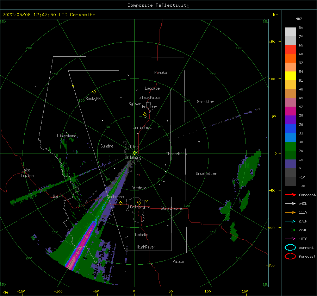
Task: Click the asterisk marker above Limestone
Action: [x=67, y=133]
